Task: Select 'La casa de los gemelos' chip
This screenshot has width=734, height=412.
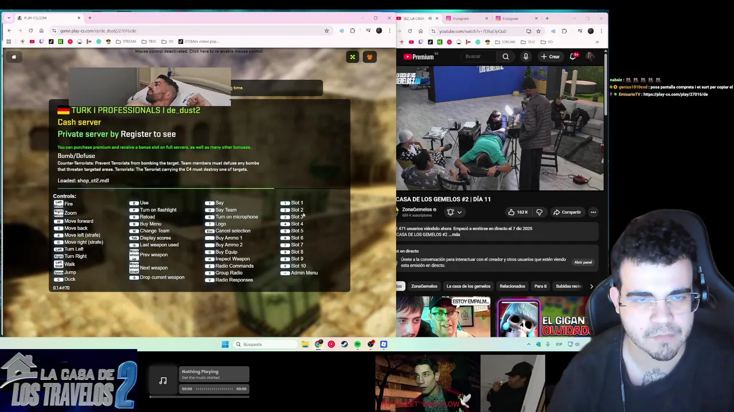Action: pos(468,286)
